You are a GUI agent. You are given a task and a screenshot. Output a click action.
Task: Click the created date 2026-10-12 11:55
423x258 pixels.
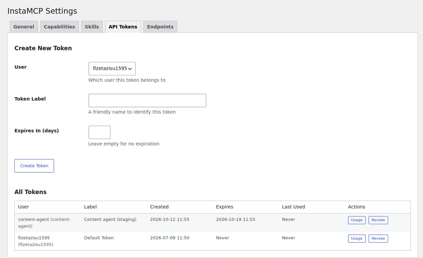(170, 219)
